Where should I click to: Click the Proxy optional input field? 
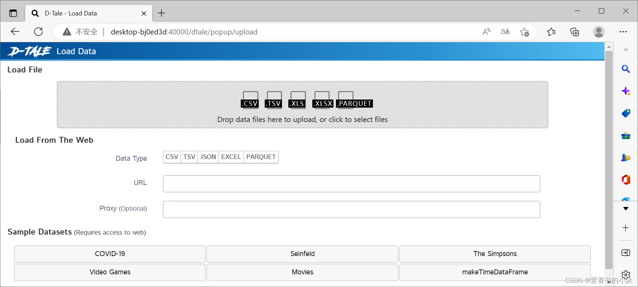pyautogui.click(x=351, y=209)
